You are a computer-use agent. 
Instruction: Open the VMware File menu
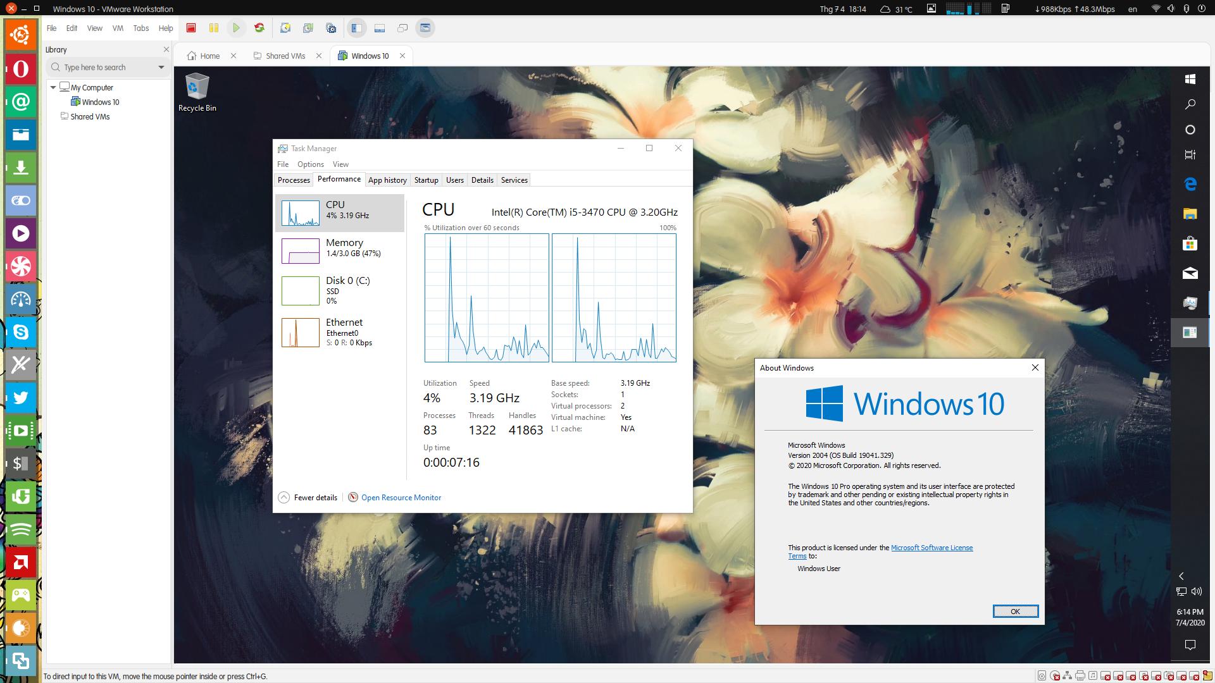(52, 28)
